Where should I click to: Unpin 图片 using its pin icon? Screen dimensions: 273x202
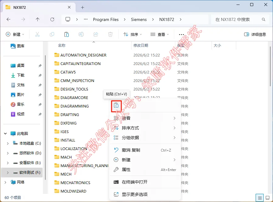(x=40, y=95)
